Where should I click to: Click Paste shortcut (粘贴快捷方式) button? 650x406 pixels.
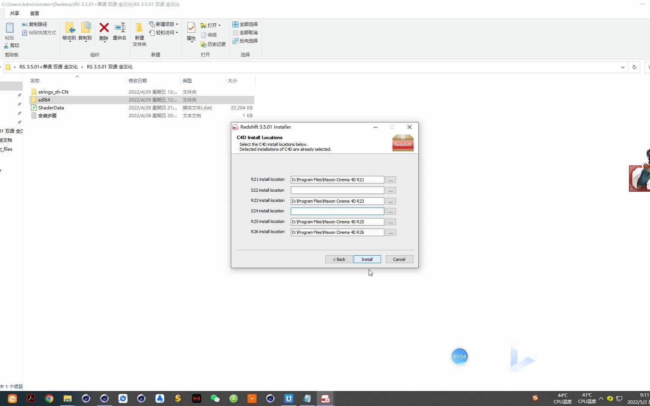pyautogui.click(x=39, y=33)
